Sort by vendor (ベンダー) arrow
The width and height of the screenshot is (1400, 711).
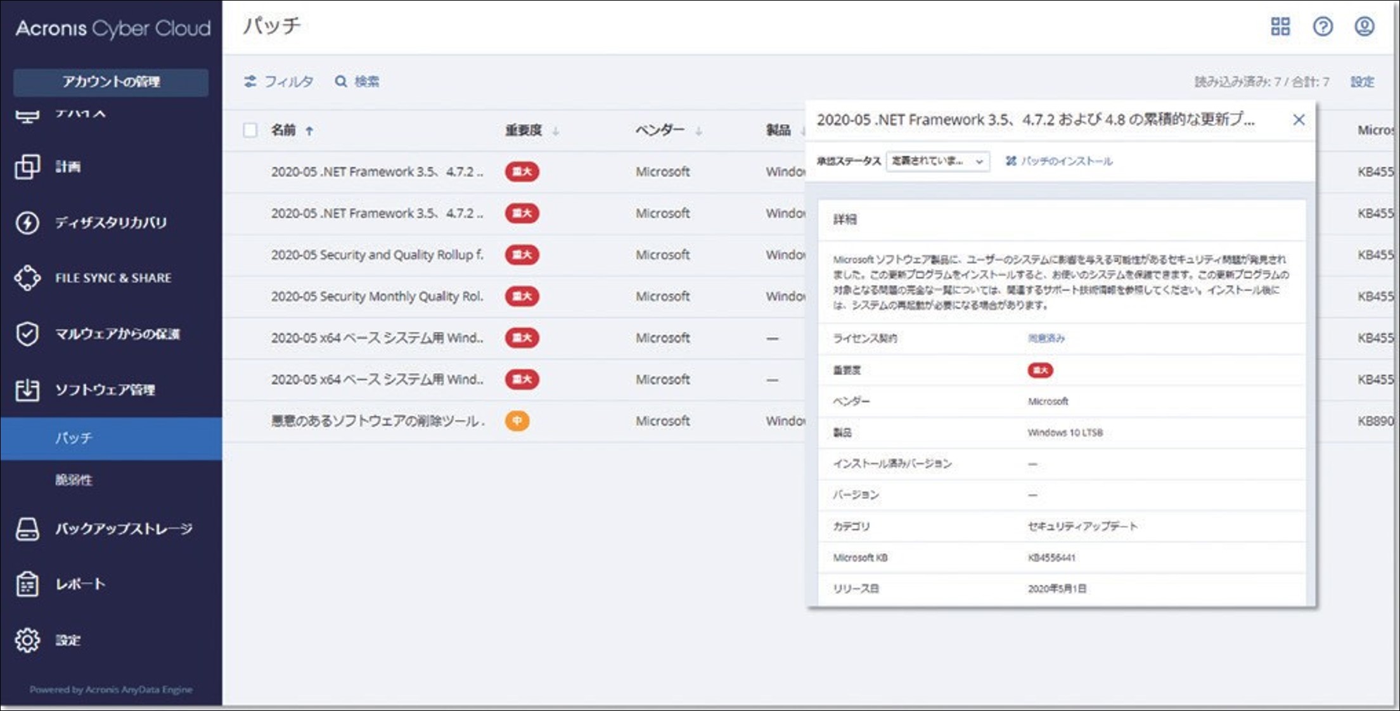tap(698, 131)
